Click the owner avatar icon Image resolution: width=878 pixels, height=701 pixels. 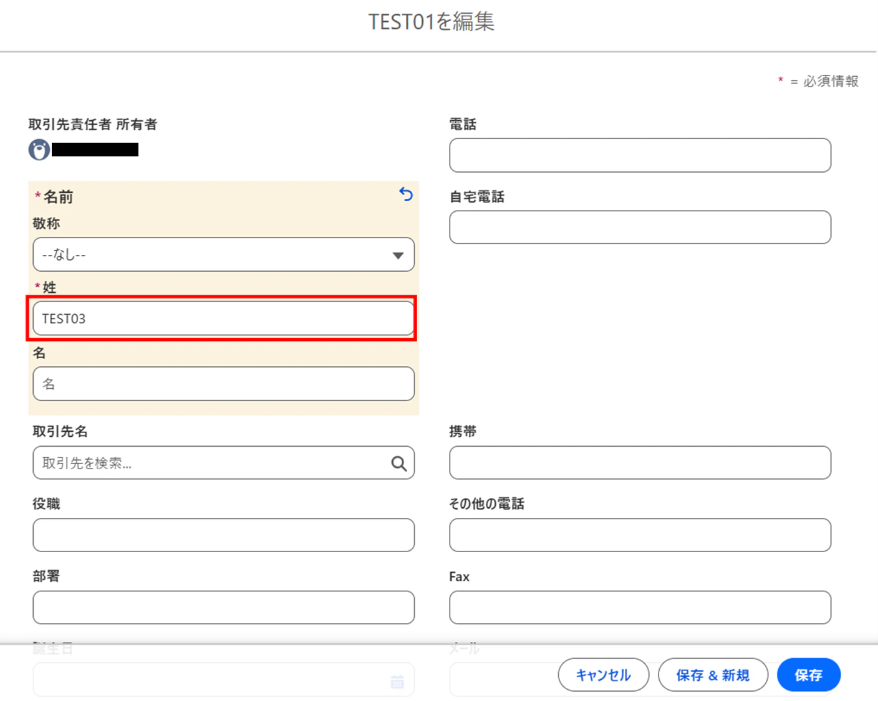[x=39, y=150]
